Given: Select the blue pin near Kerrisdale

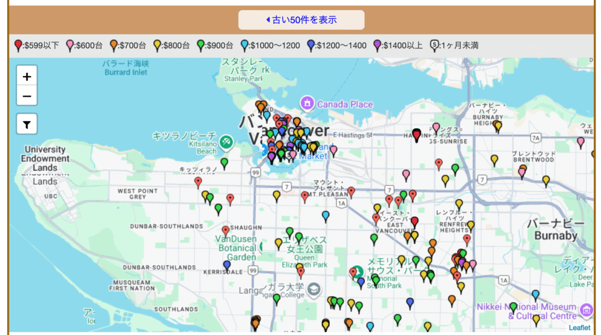Looking at the screenshot, I should [x=227, y=265].
